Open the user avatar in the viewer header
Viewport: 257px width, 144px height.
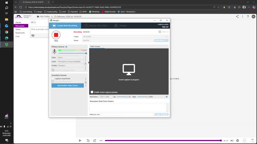(x=254, y=17)
